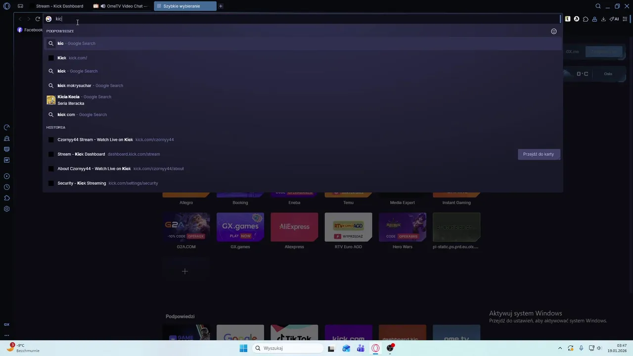Open the extensions puzzle icon in toolbar
Viewport: 633px width, 356px height.
586,19
